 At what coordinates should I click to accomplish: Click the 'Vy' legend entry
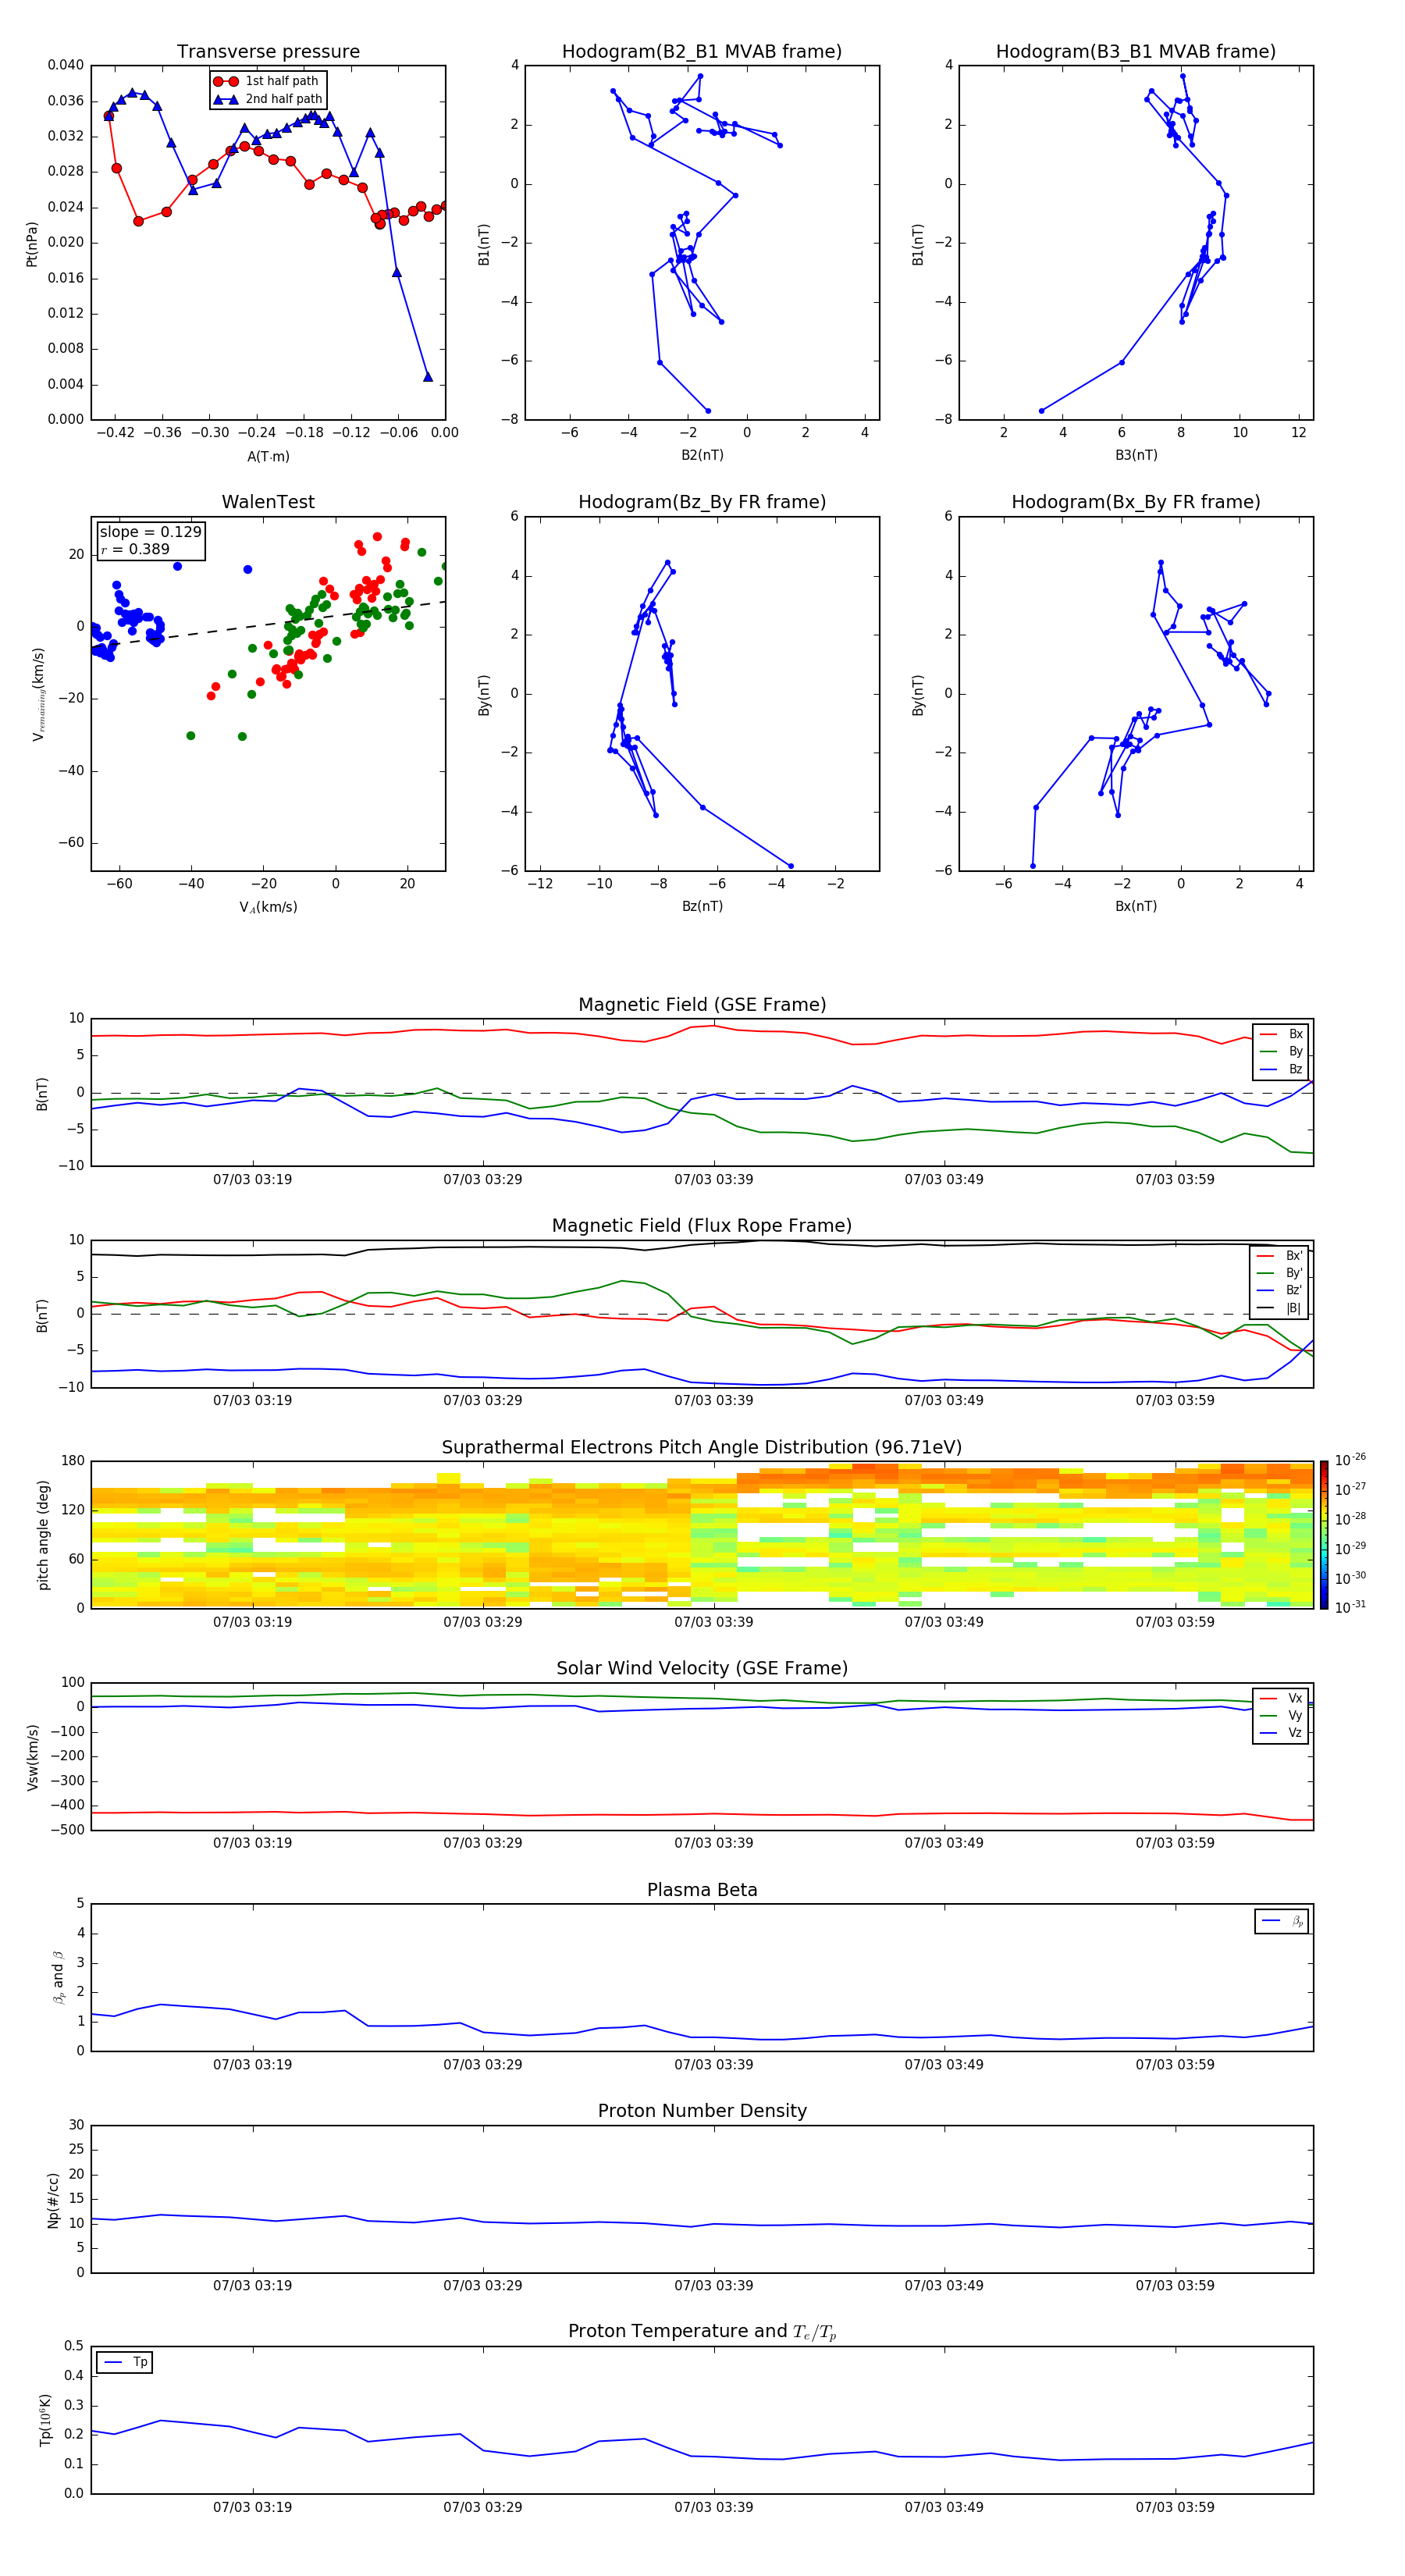[x=1281, y=1715]
